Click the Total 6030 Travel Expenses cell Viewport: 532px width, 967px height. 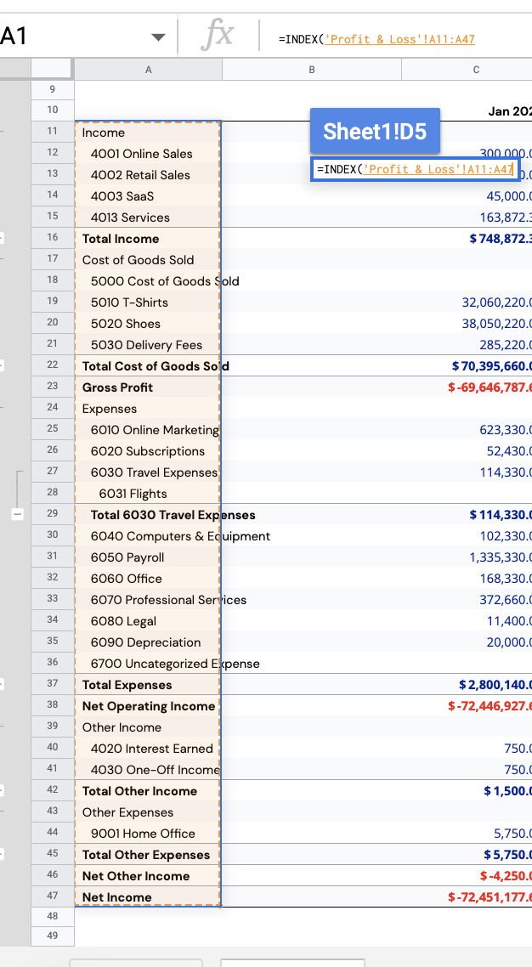point(148,514)
